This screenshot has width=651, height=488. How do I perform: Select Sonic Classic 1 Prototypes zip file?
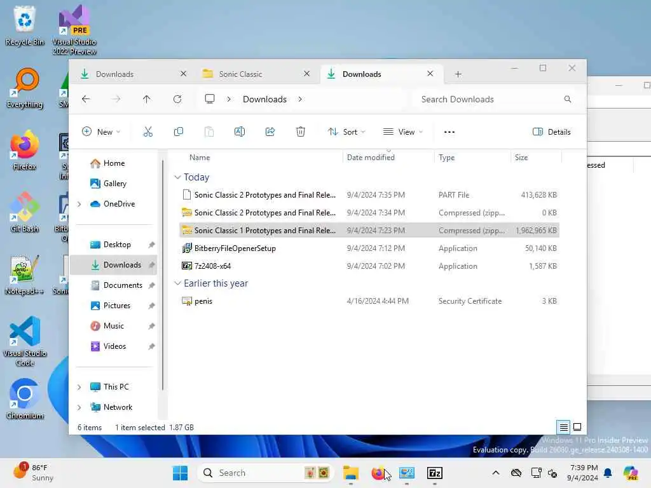tap(369, 230)
